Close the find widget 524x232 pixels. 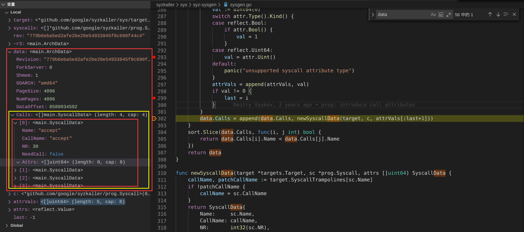click(x=514, y=14)
